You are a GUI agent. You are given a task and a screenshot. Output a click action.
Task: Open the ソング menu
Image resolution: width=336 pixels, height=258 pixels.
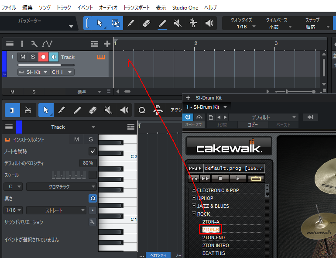point(45,8)
